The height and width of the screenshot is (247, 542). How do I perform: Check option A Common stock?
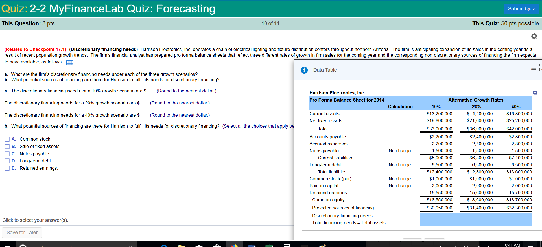click(7, 139)
